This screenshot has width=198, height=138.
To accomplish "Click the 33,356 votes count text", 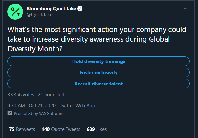I will (21, 95).
